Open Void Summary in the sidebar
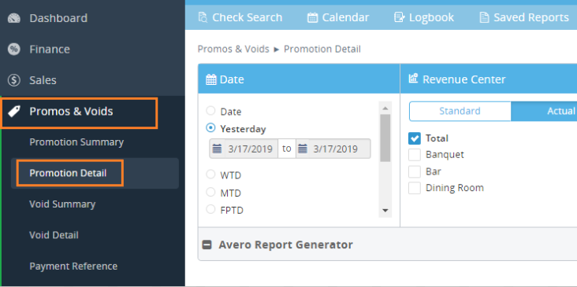Screen dimensions: 577x287 [62, 204]
